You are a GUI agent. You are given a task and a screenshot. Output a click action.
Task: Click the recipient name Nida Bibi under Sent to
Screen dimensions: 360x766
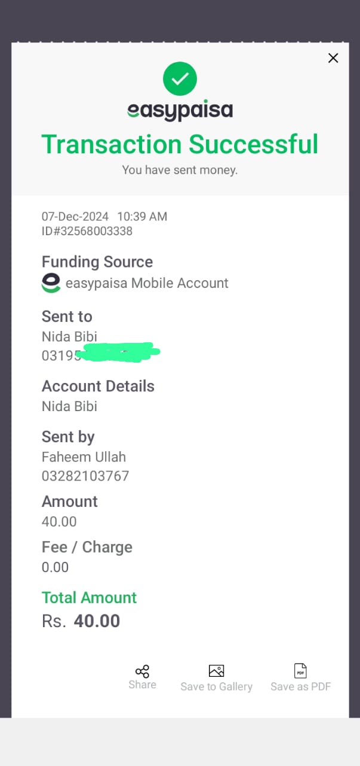69,336
